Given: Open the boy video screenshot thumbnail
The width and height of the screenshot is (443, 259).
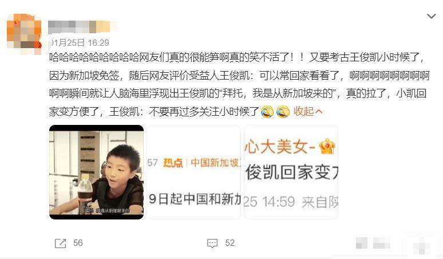Looking at the screenshot, I should point(96,172).
